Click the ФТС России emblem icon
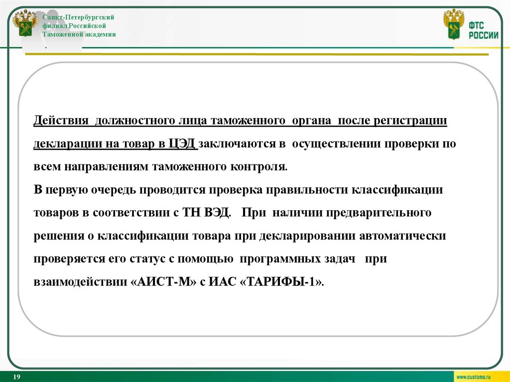 point(454,24)
